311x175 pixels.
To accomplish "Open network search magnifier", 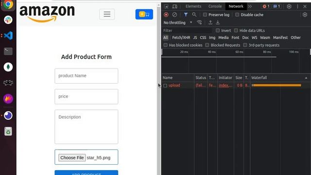I will pyautogui.click(x=194, y=15).
